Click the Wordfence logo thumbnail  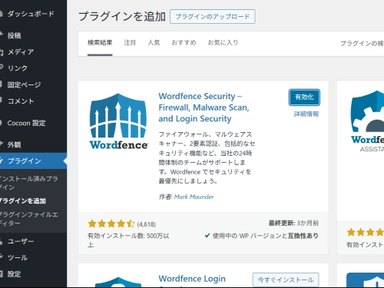pyautogui.click(x=118, y=121)
